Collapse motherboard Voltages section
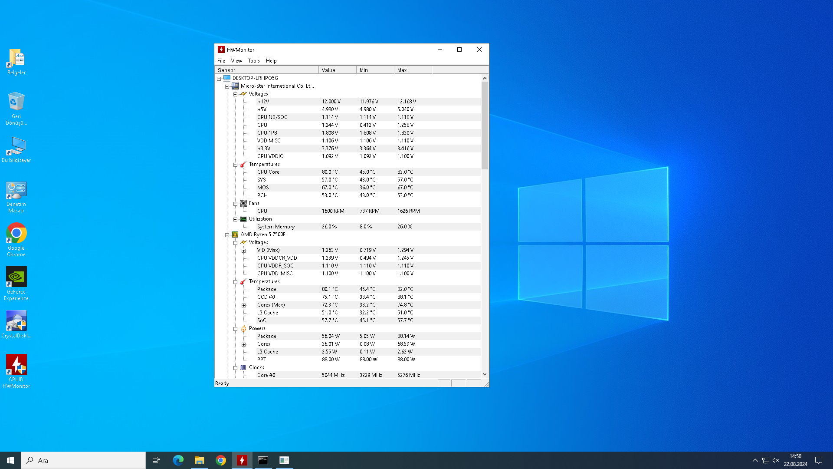The width and height of the screenshot is (833, 469). point(235,94)
